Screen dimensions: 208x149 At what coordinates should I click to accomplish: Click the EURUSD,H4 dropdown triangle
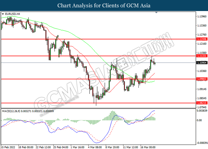3,14
